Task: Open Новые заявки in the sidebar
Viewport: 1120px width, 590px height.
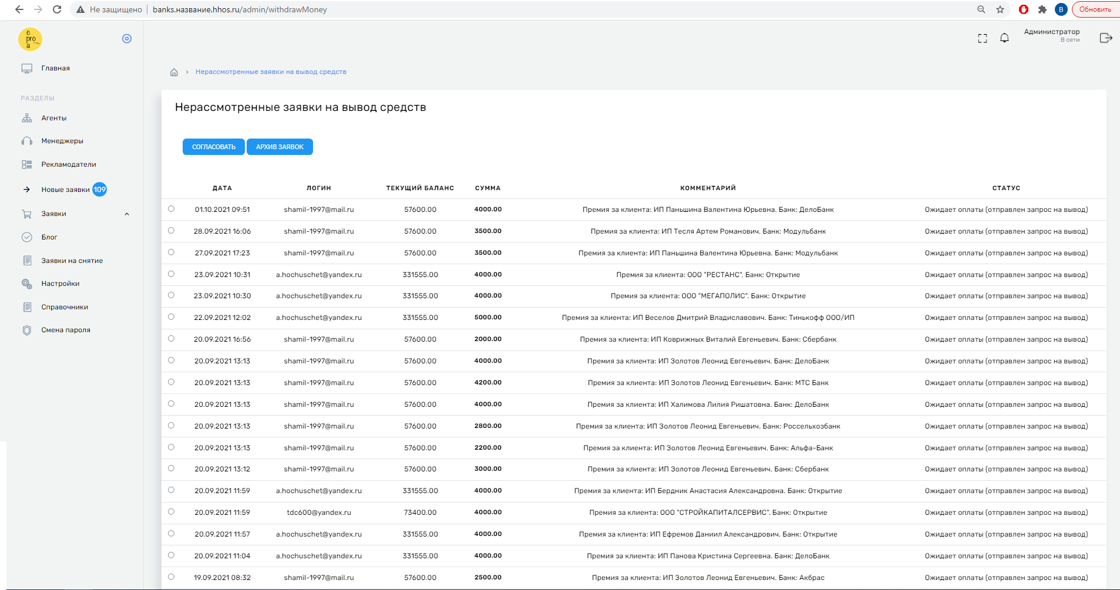Action: (x=65, y=190)
